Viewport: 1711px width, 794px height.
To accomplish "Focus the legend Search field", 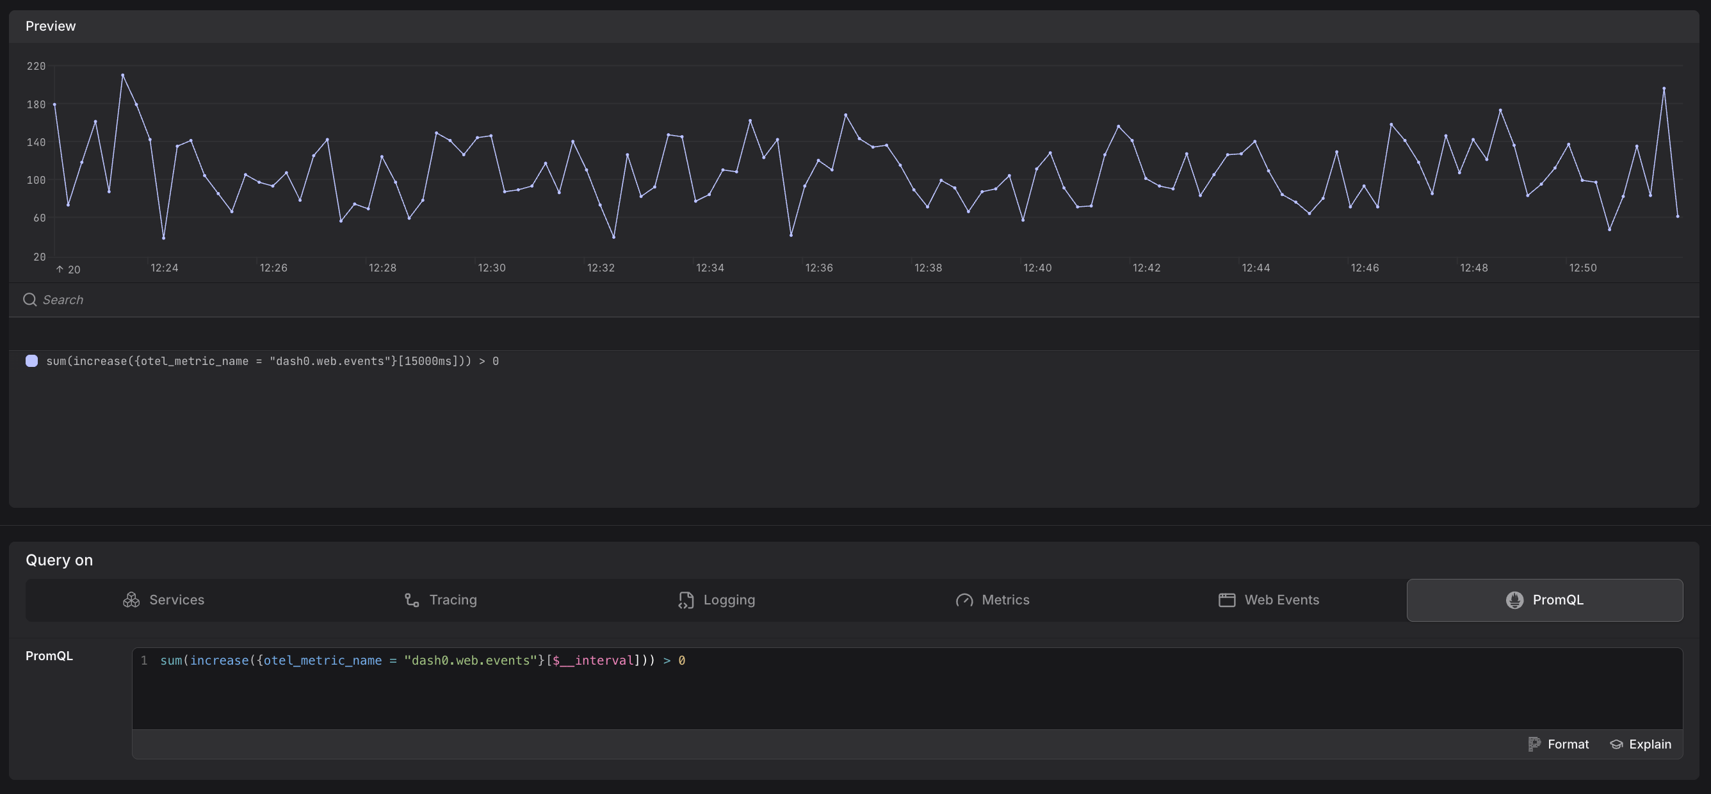I will tap(398, 300).
